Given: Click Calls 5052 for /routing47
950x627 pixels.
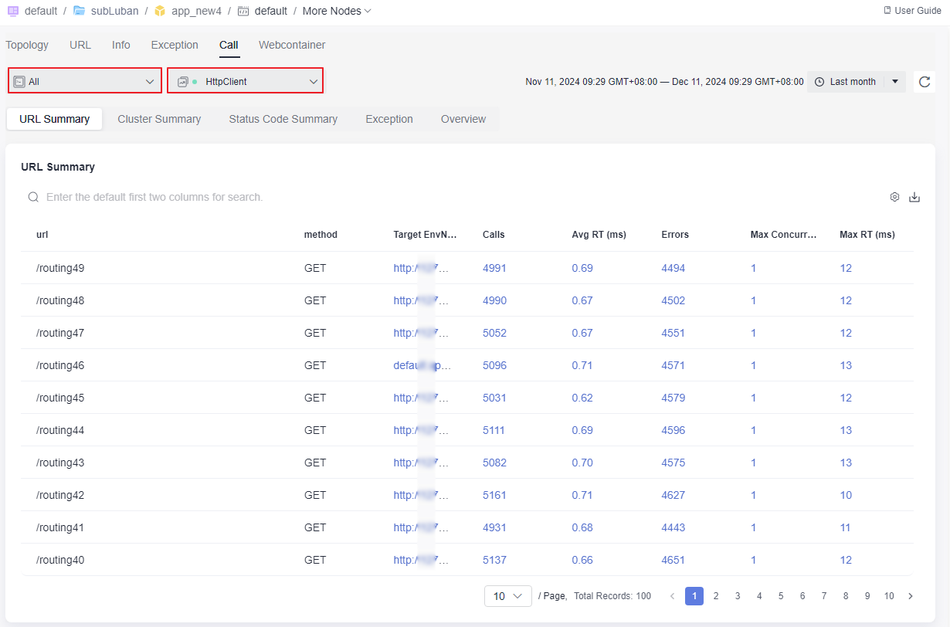Looking at the screenshot, I should 494,333.
